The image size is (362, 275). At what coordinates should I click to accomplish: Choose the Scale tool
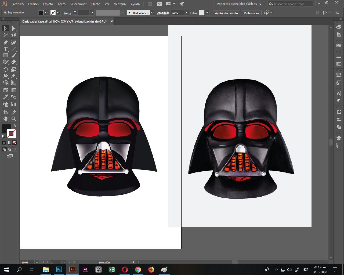click(x=14, y=70)
